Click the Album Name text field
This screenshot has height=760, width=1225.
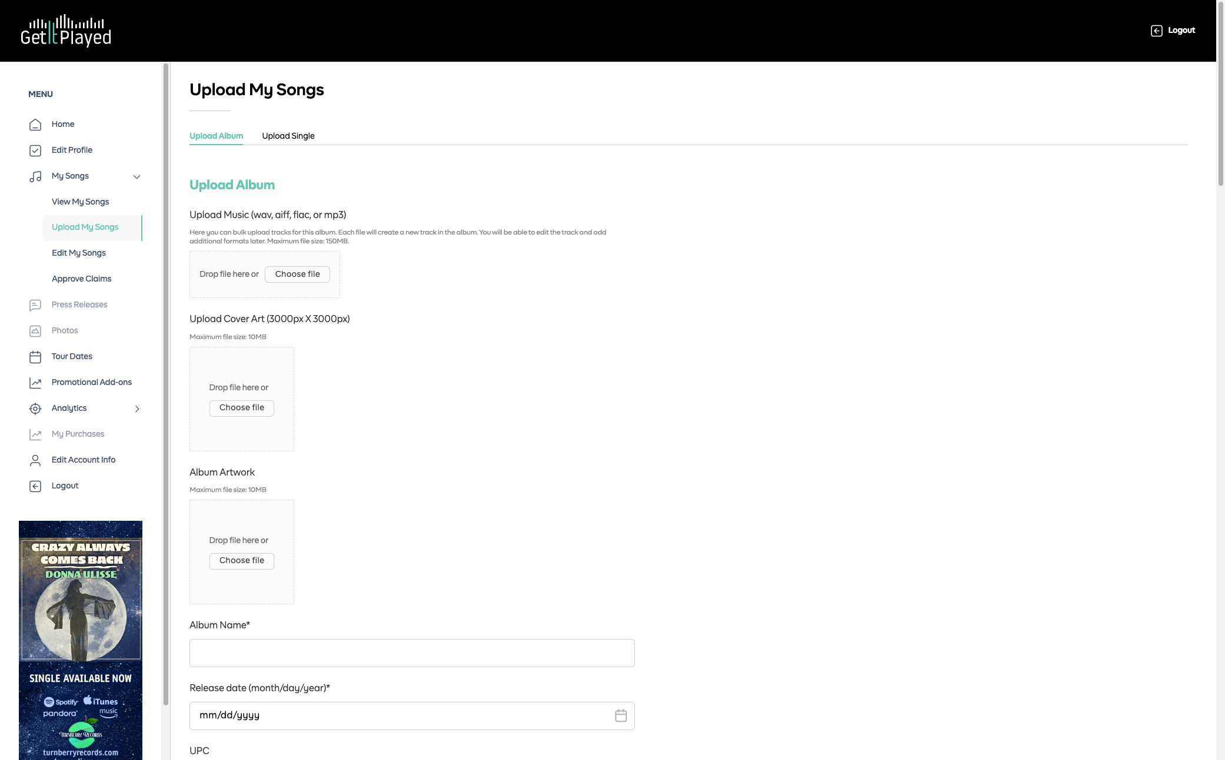click(412, 653)
